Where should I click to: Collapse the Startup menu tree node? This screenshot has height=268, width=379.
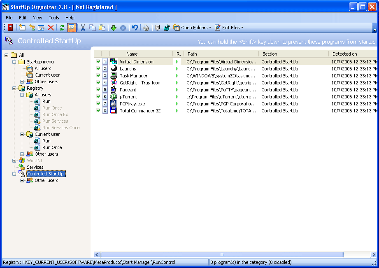coord(14,62)
